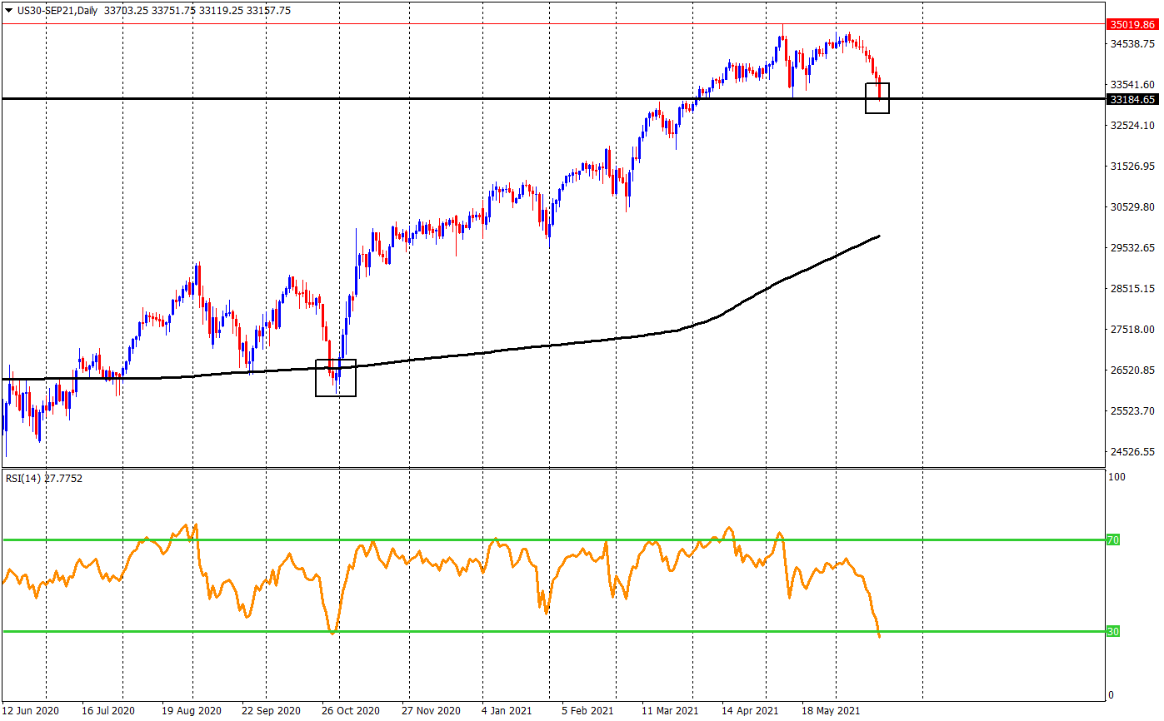Viewport: 1164px width, 721px height.
Task: Click the 29532.65 price axis label
Action: tap(1132, 247)
